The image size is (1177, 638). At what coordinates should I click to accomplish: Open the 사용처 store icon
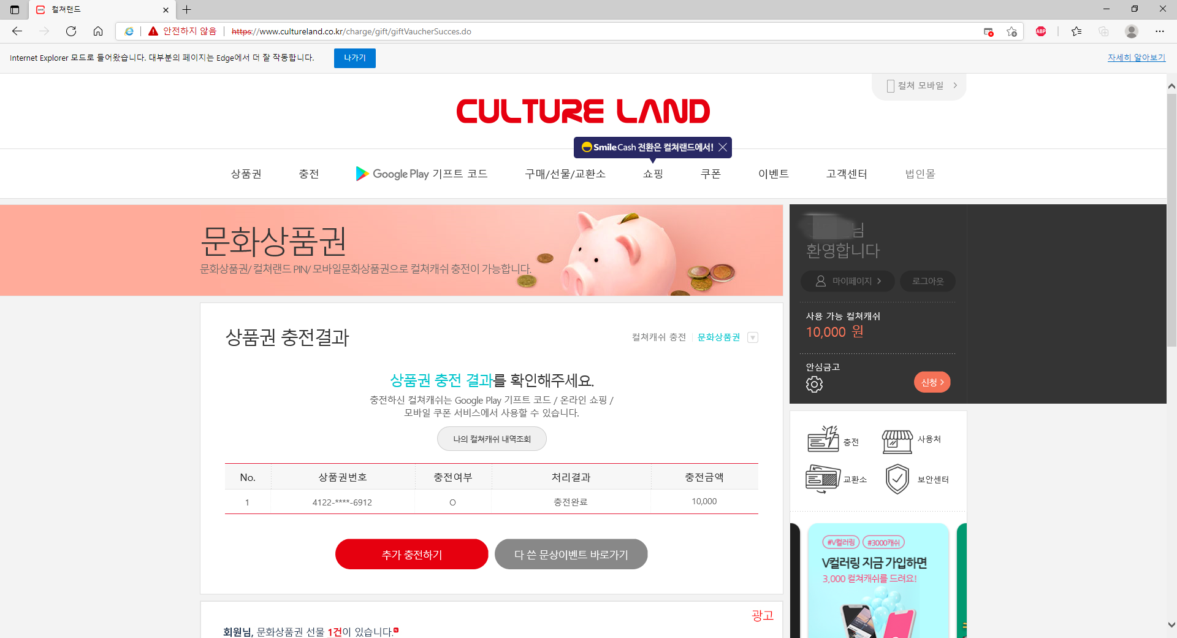click(911, 440)
